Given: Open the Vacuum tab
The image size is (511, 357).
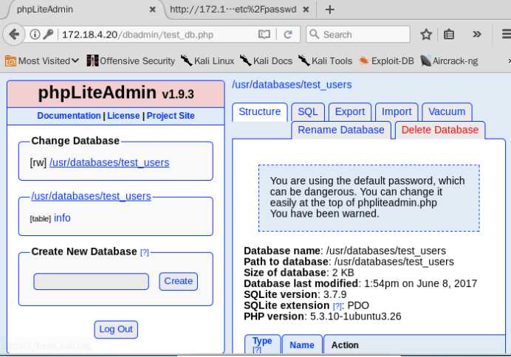Looking at the screenshot, I should pyautogui.click(x=447, y=112).
